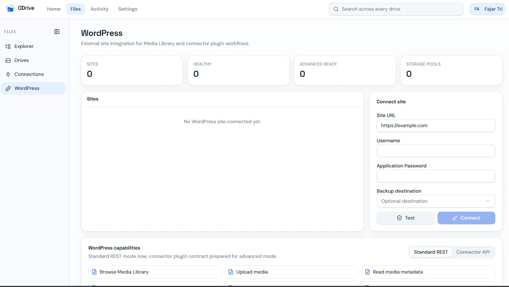Focus the Search across every drive box
This screenshot has width=509, height=287.
tap(396, 9)
